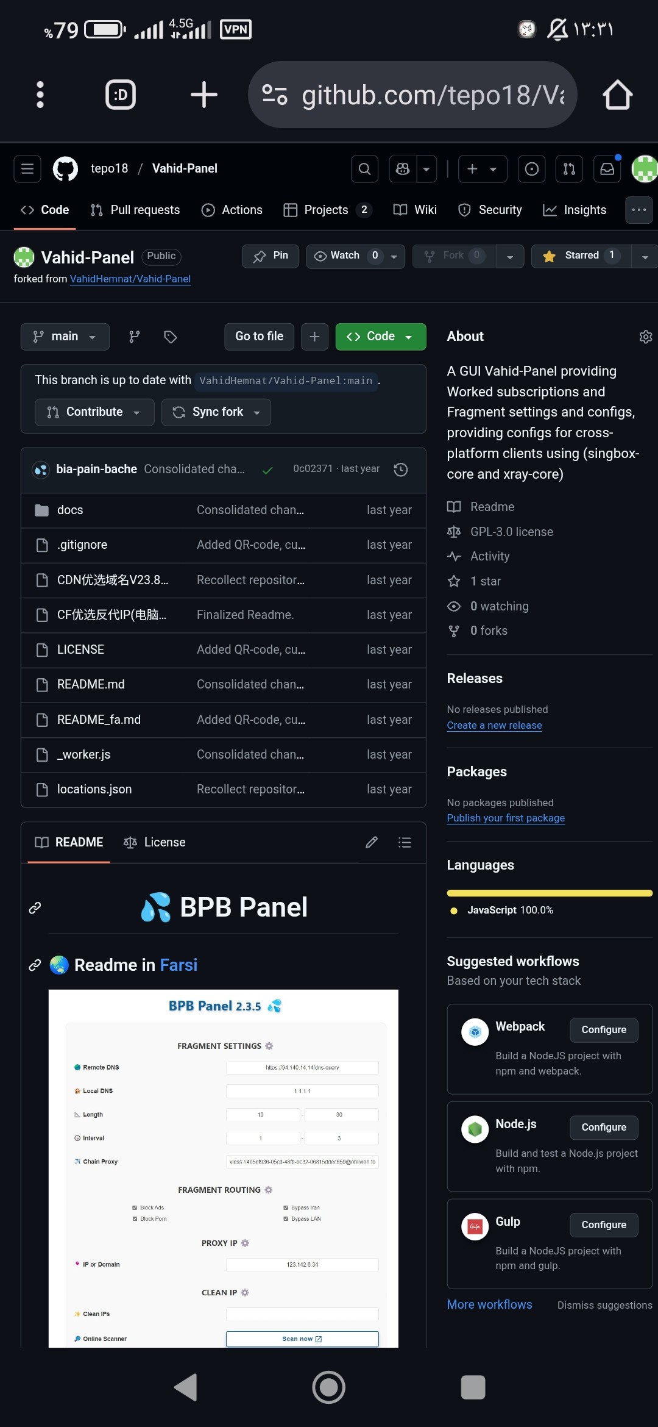
Task: Open the Farsi readme link
Action: [179, 965]
